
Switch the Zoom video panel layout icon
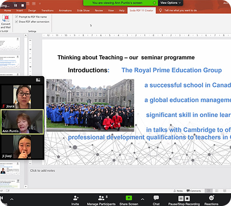pyautogui.click(x=38, y=80)
